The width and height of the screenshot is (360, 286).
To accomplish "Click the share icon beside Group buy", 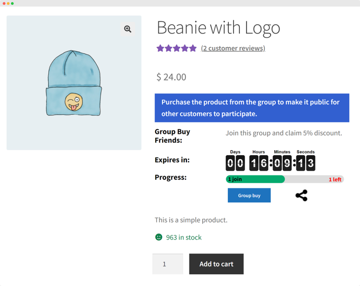I will 301,195.
